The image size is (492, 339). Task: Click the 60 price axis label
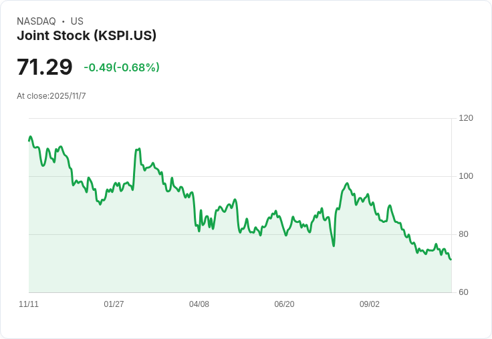click(463, 292)
